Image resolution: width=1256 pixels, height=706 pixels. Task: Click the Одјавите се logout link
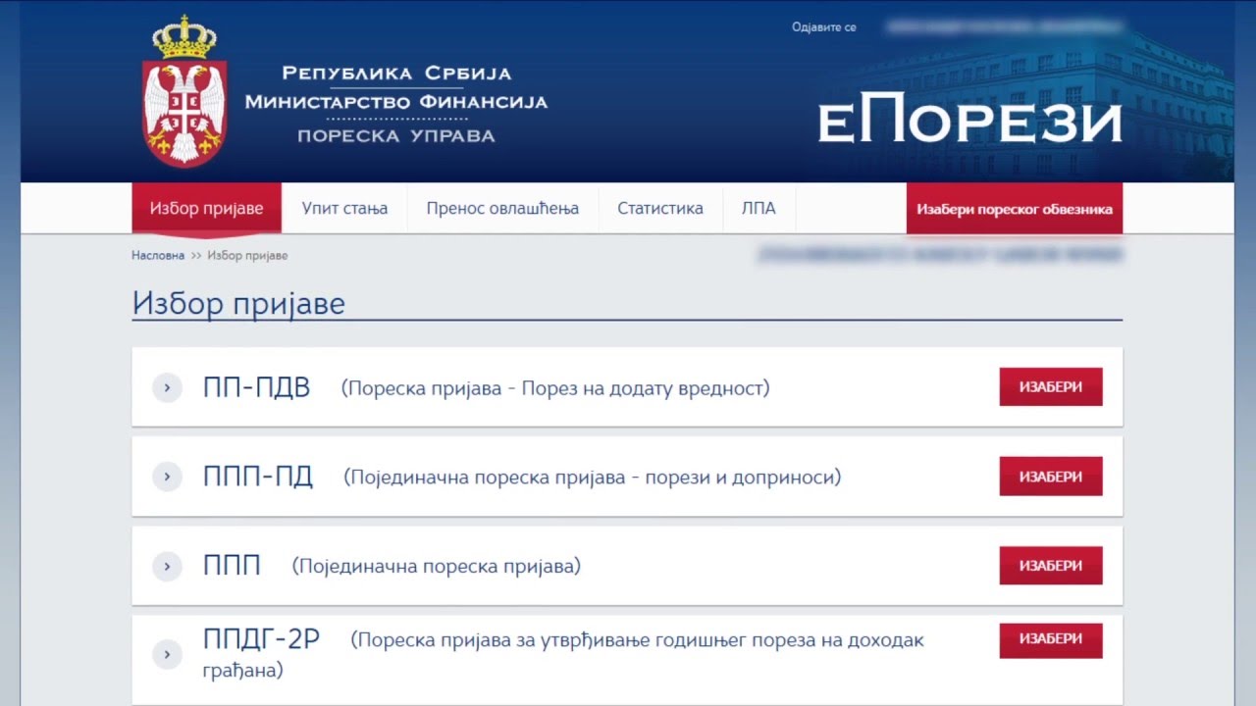(x=824, y=27)
